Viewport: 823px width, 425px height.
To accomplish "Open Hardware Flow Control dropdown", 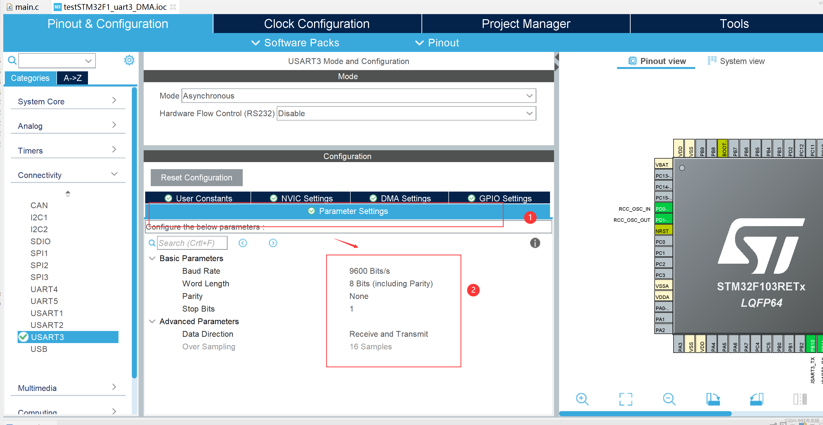I will click(x=406, y=113).
